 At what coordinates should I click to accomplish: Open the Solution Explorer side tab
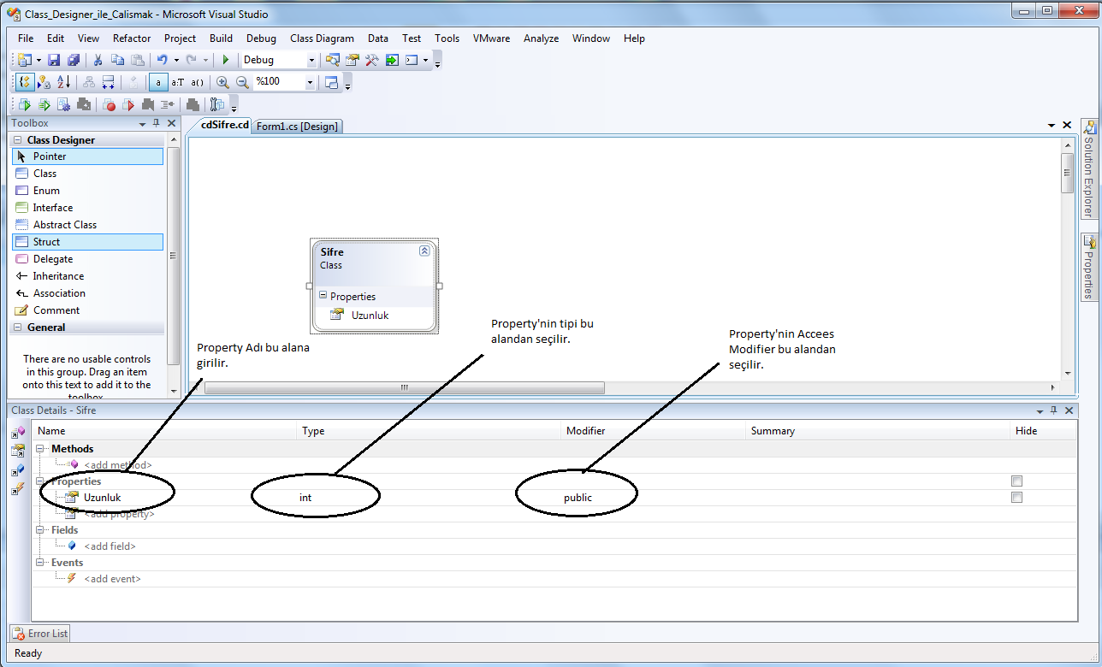point(1089,168)
